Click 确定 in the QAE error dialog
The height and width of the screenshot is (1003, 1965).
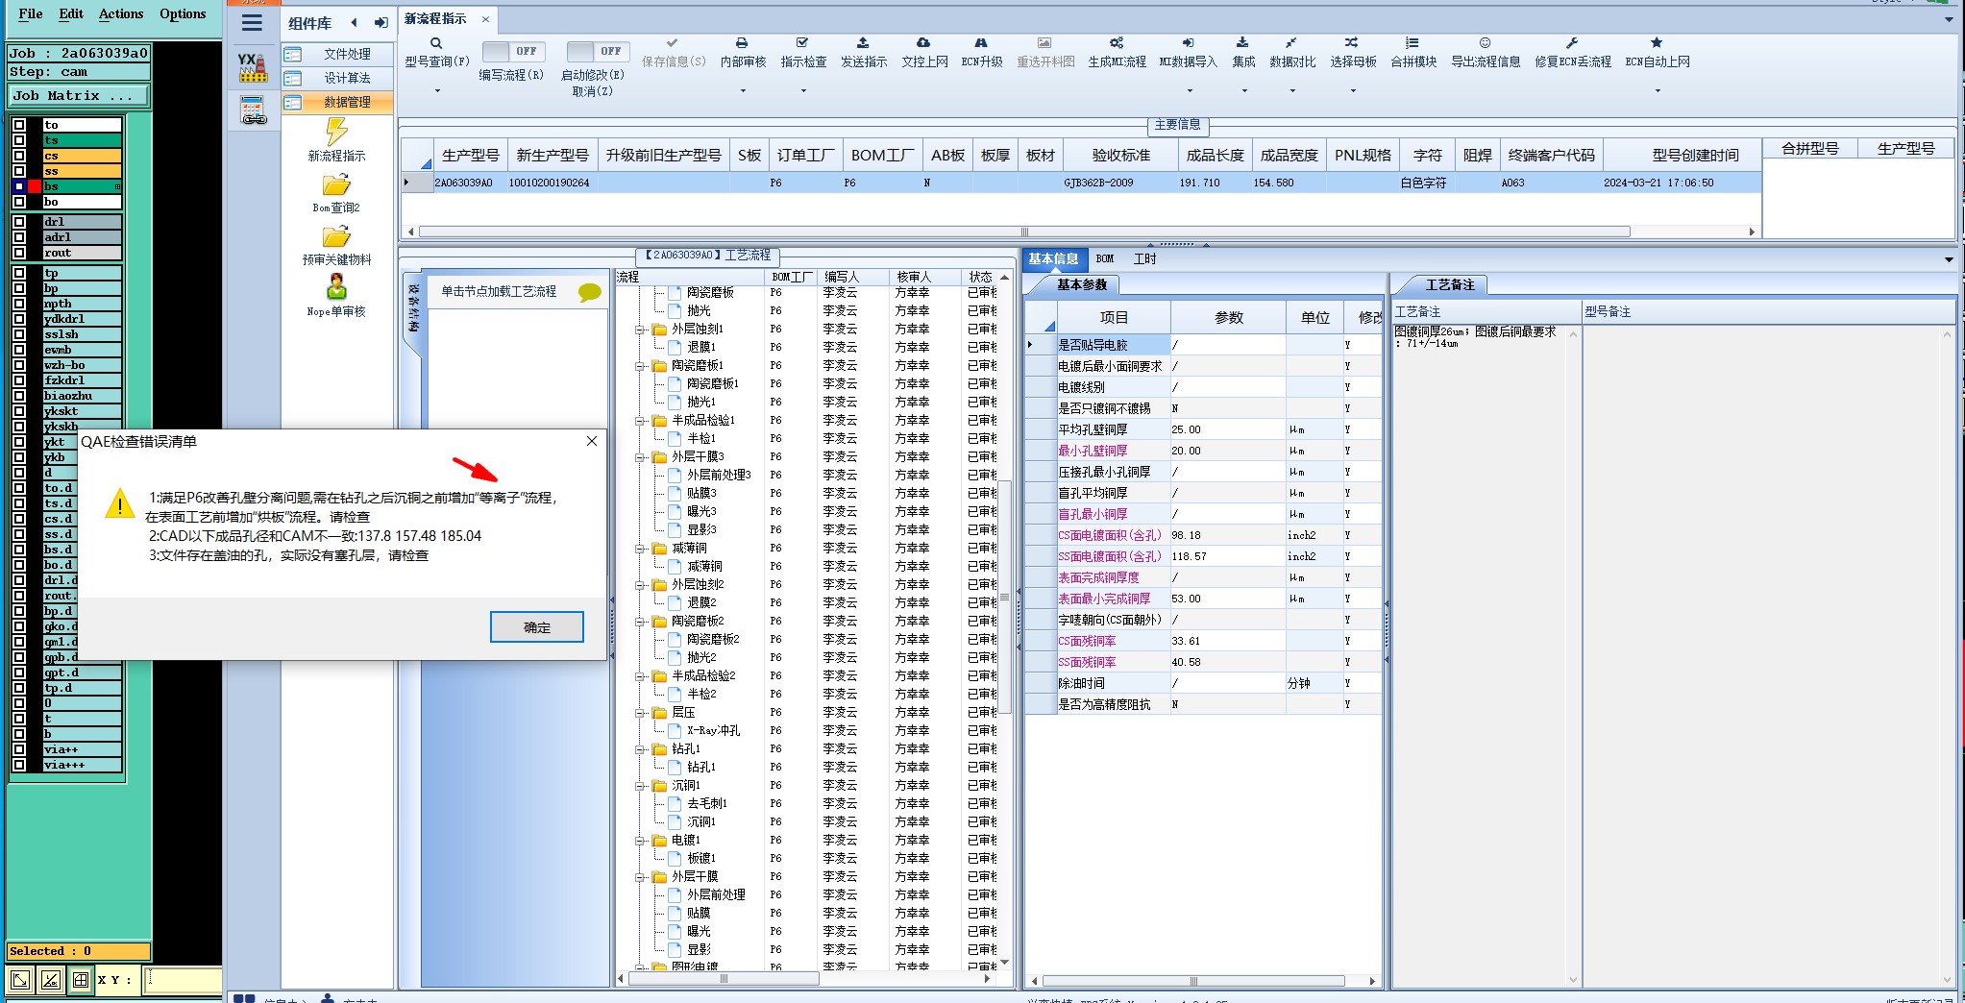tap(537, 627)
